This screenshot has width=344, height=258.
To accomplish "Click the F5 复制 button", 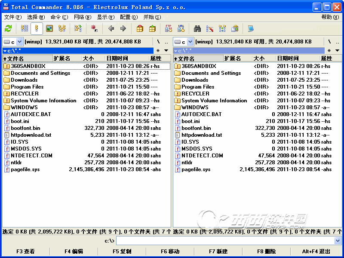I will (x=122, y=252).
